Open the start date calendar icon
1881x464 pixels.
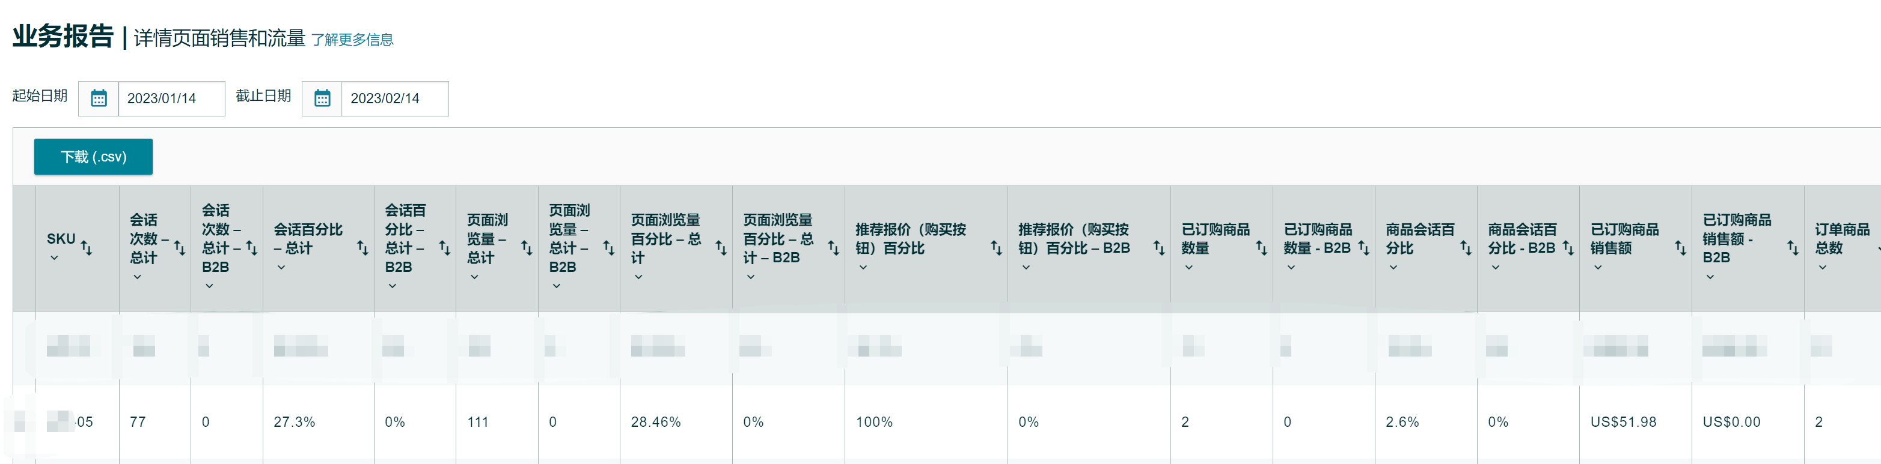pyautogui.click(x=99, y=98)
